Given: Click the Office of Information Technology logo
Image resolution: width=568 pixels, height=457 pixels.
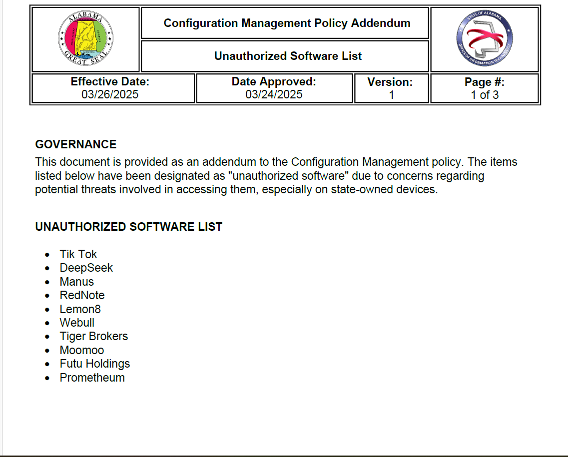Looking at the screenshot, I should tap(485, 38).
